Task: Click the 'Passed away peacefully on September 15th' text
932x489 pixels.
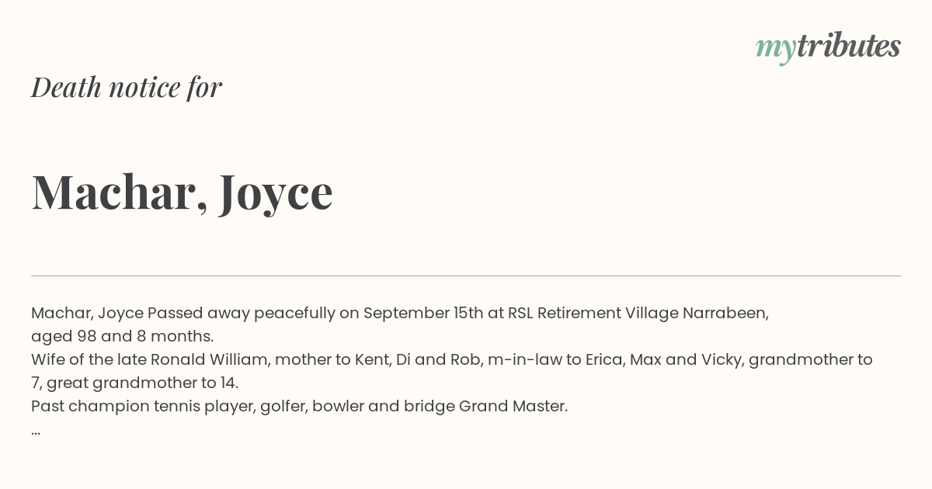Action: 315,314
